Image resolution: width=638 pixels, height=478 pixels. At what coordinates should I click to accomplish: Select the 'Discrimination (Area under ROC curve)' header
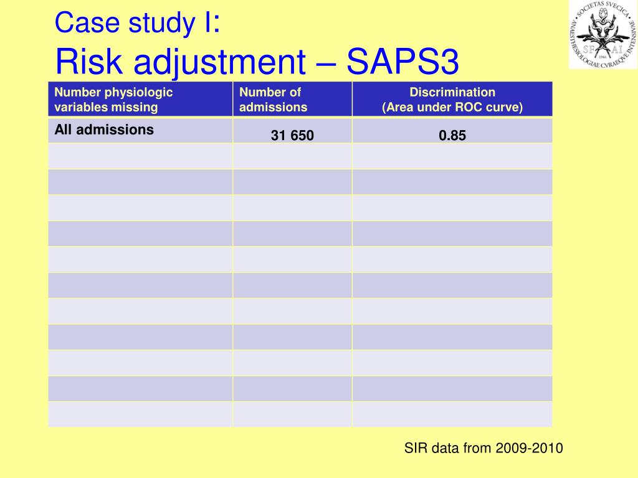click(x=452, y=99)
